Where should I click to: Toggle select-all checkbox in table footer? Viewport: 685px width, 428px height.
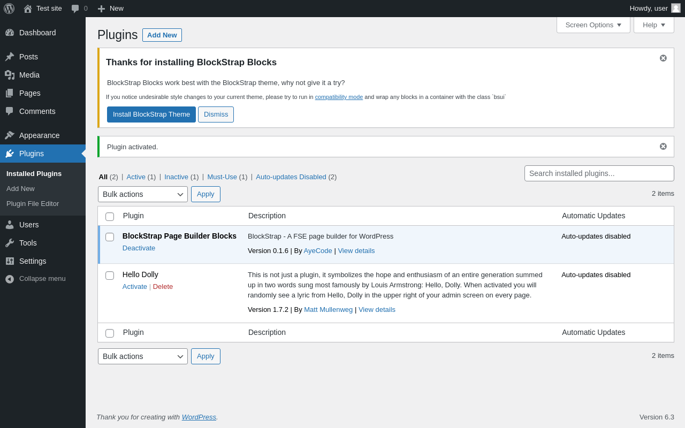coord(110,333)
